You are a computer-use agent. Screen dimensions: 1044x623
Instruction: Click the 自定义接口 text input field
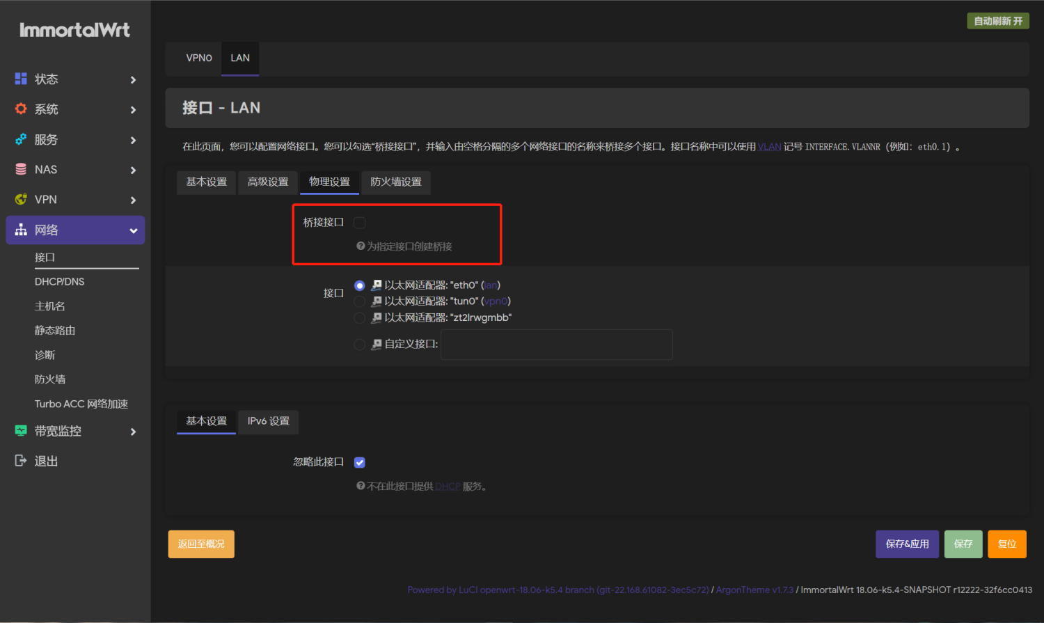point(556,345)
